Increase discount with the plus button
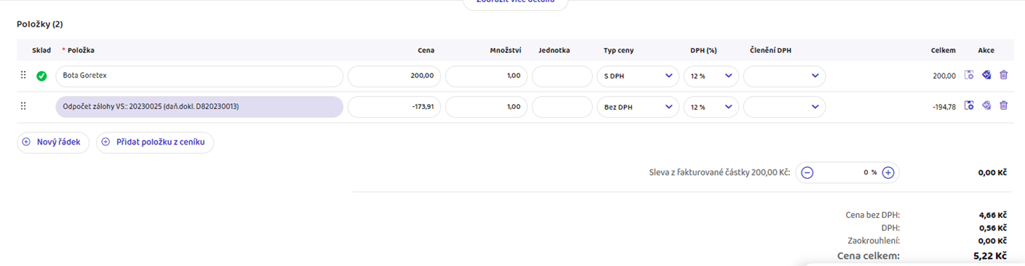The width and height of the screenshot is (1025, 266). click(x=888, y=173)
